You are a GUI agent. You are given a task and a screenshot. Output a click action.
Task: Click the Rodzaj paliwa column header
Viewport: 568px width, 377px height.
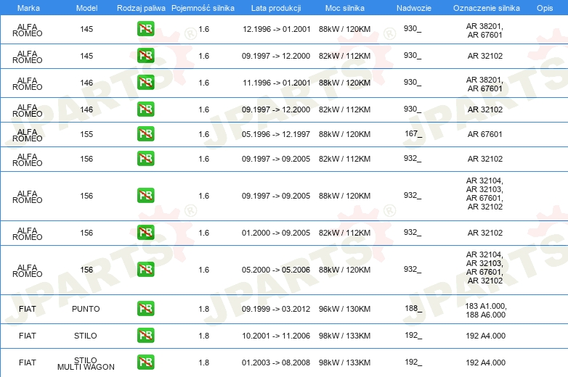tap(141, 8)
